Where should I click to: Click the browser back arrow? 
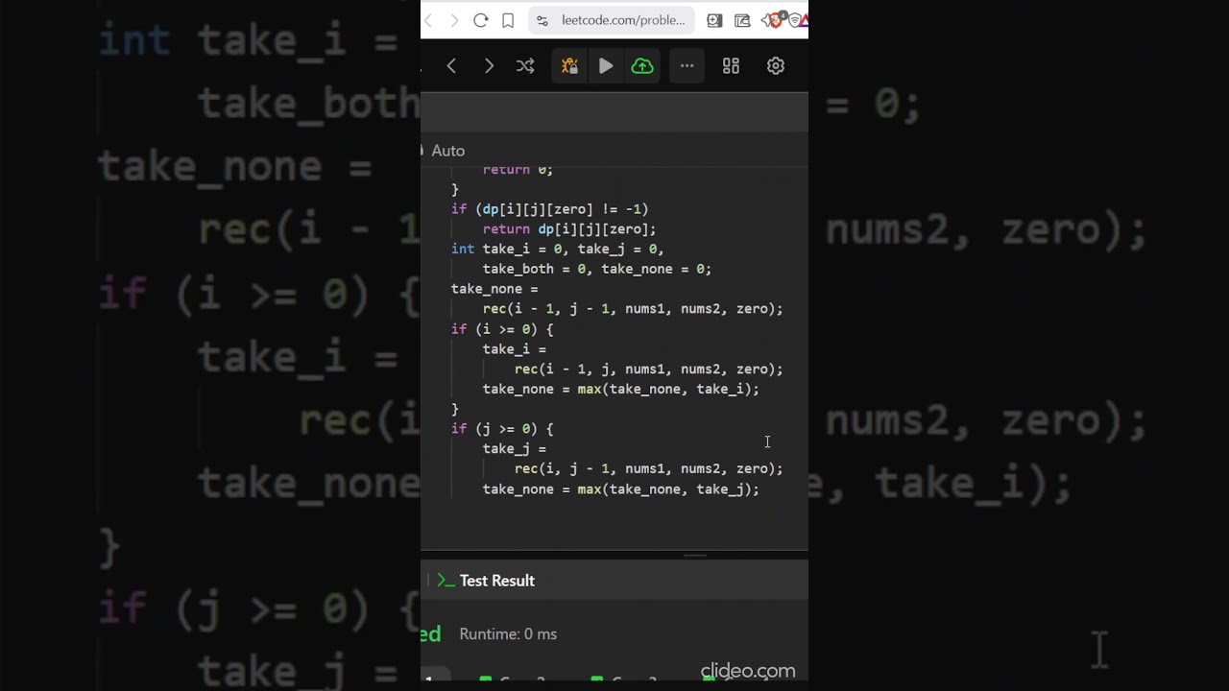click(428, 20)
